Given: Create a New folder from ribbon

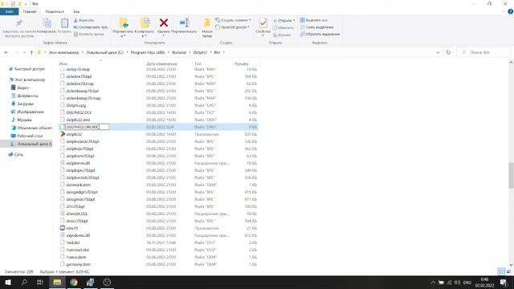Looking at the screenshot, I should (207, 27).
